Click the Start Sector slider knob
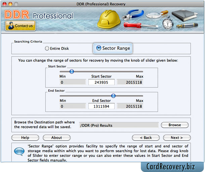 coord(72,71)
